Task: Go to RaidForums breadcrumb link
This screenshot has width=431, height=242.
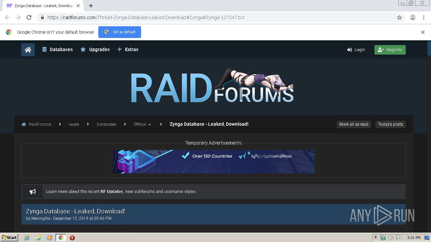Action: pyautogui.click(x=40, y=124)
